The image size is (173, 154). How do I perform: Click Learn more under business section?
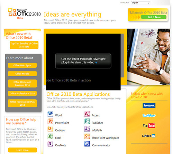22,150
